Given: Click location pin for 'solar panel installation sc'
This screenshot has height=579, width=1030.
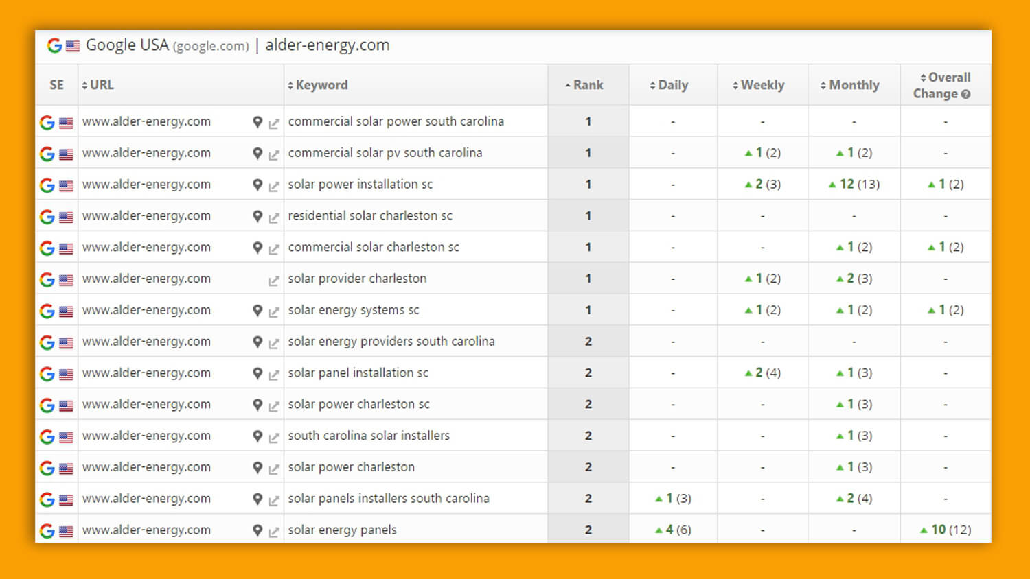Looking at the screenshot, I should tap(257, 374).
